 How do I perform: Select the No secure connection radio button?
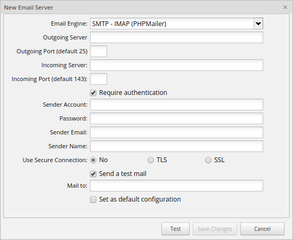(93, 160)
